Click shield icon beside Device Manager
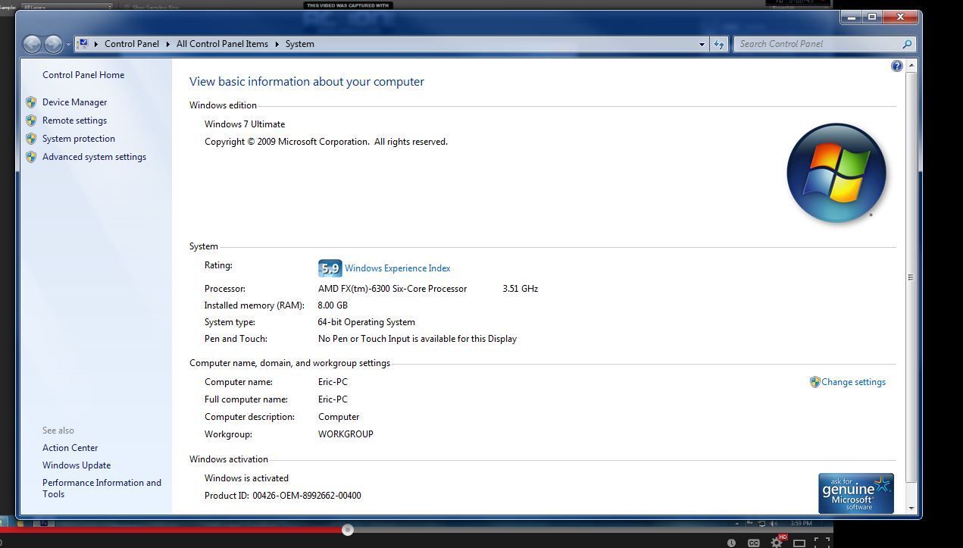Screen dimensions: 963x548 tap(31, 102)
